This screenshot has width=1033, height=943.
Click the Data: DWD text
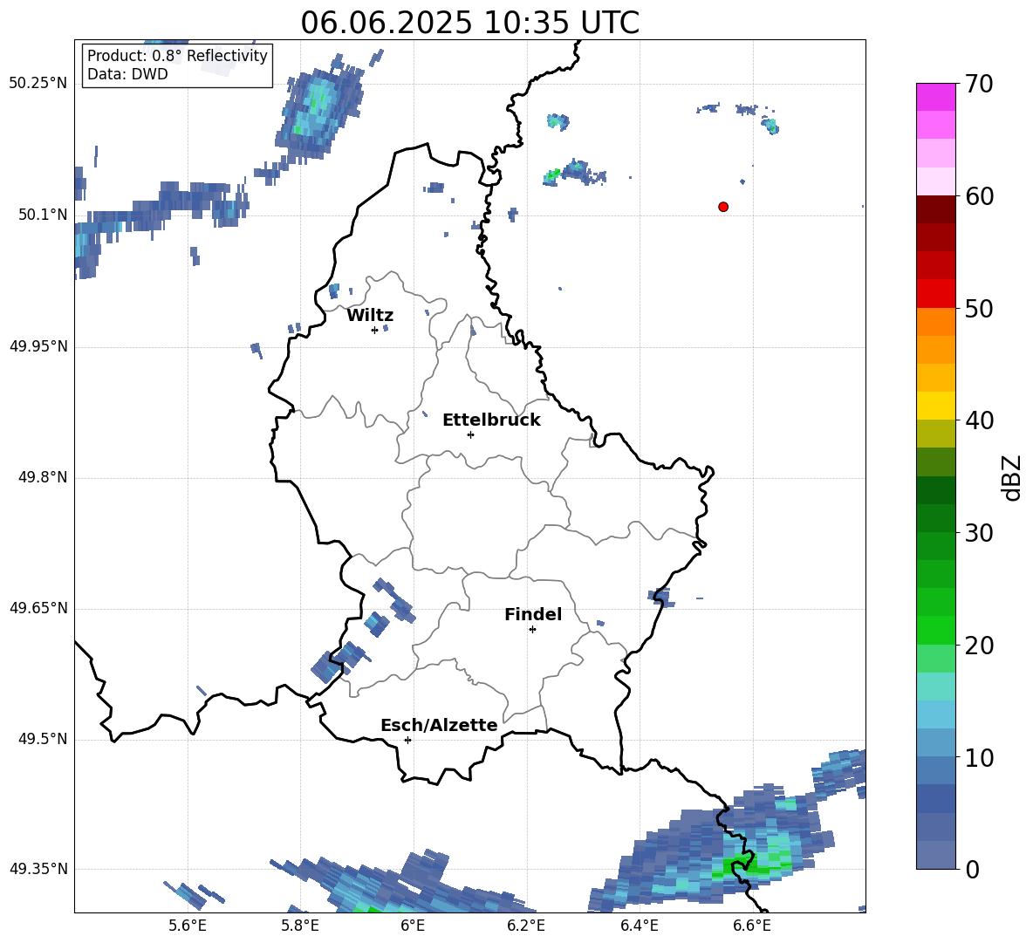[x=127, y=74]
